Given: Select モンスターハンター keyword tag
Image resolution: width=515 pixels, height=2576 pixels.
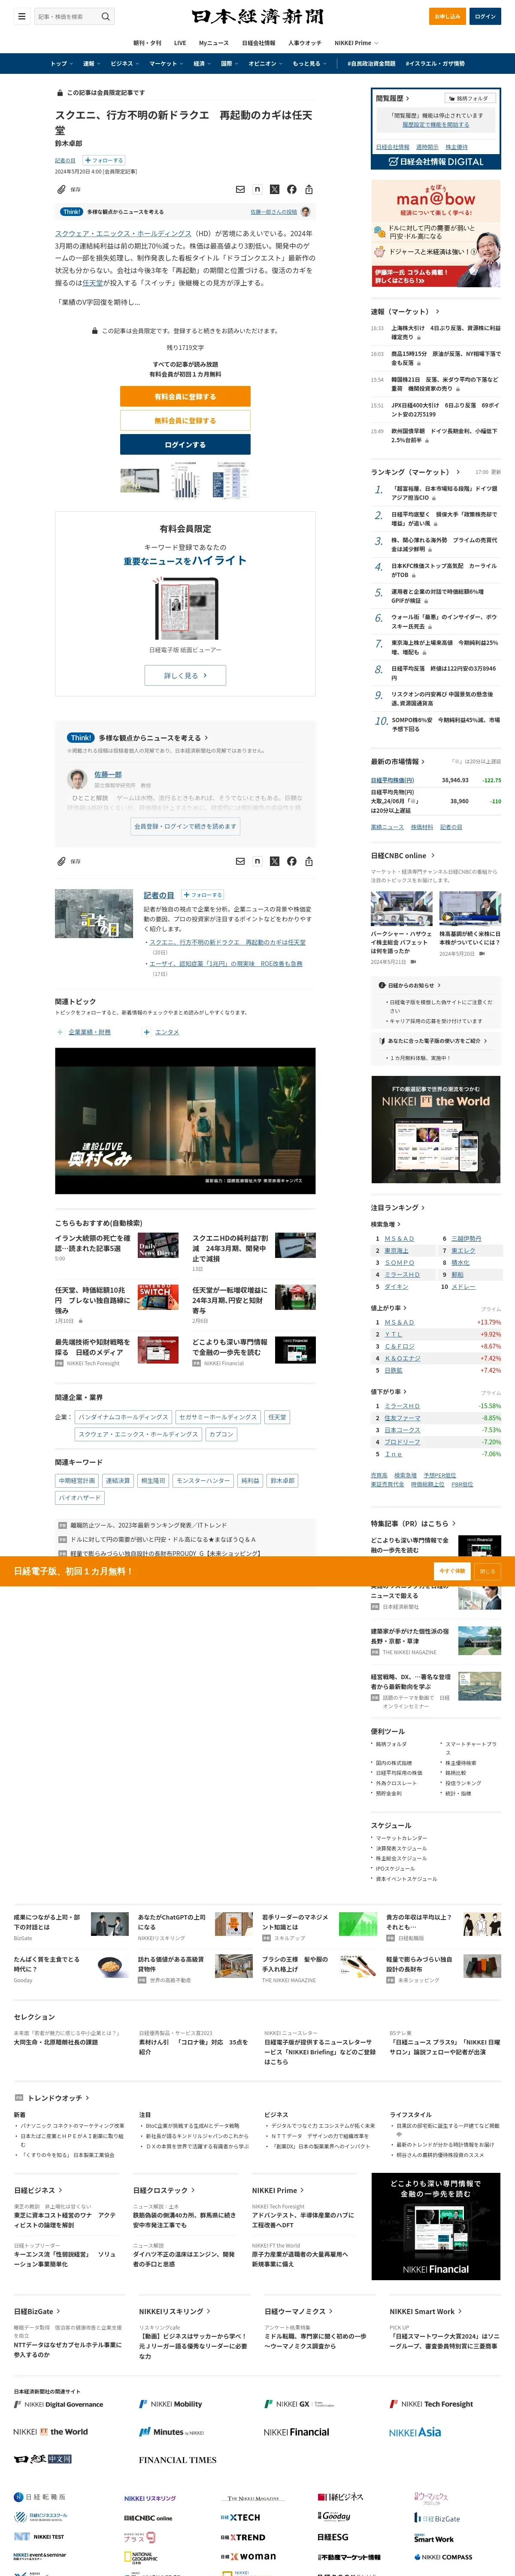Looking at the screenshot, I should tap(203, 1481).
